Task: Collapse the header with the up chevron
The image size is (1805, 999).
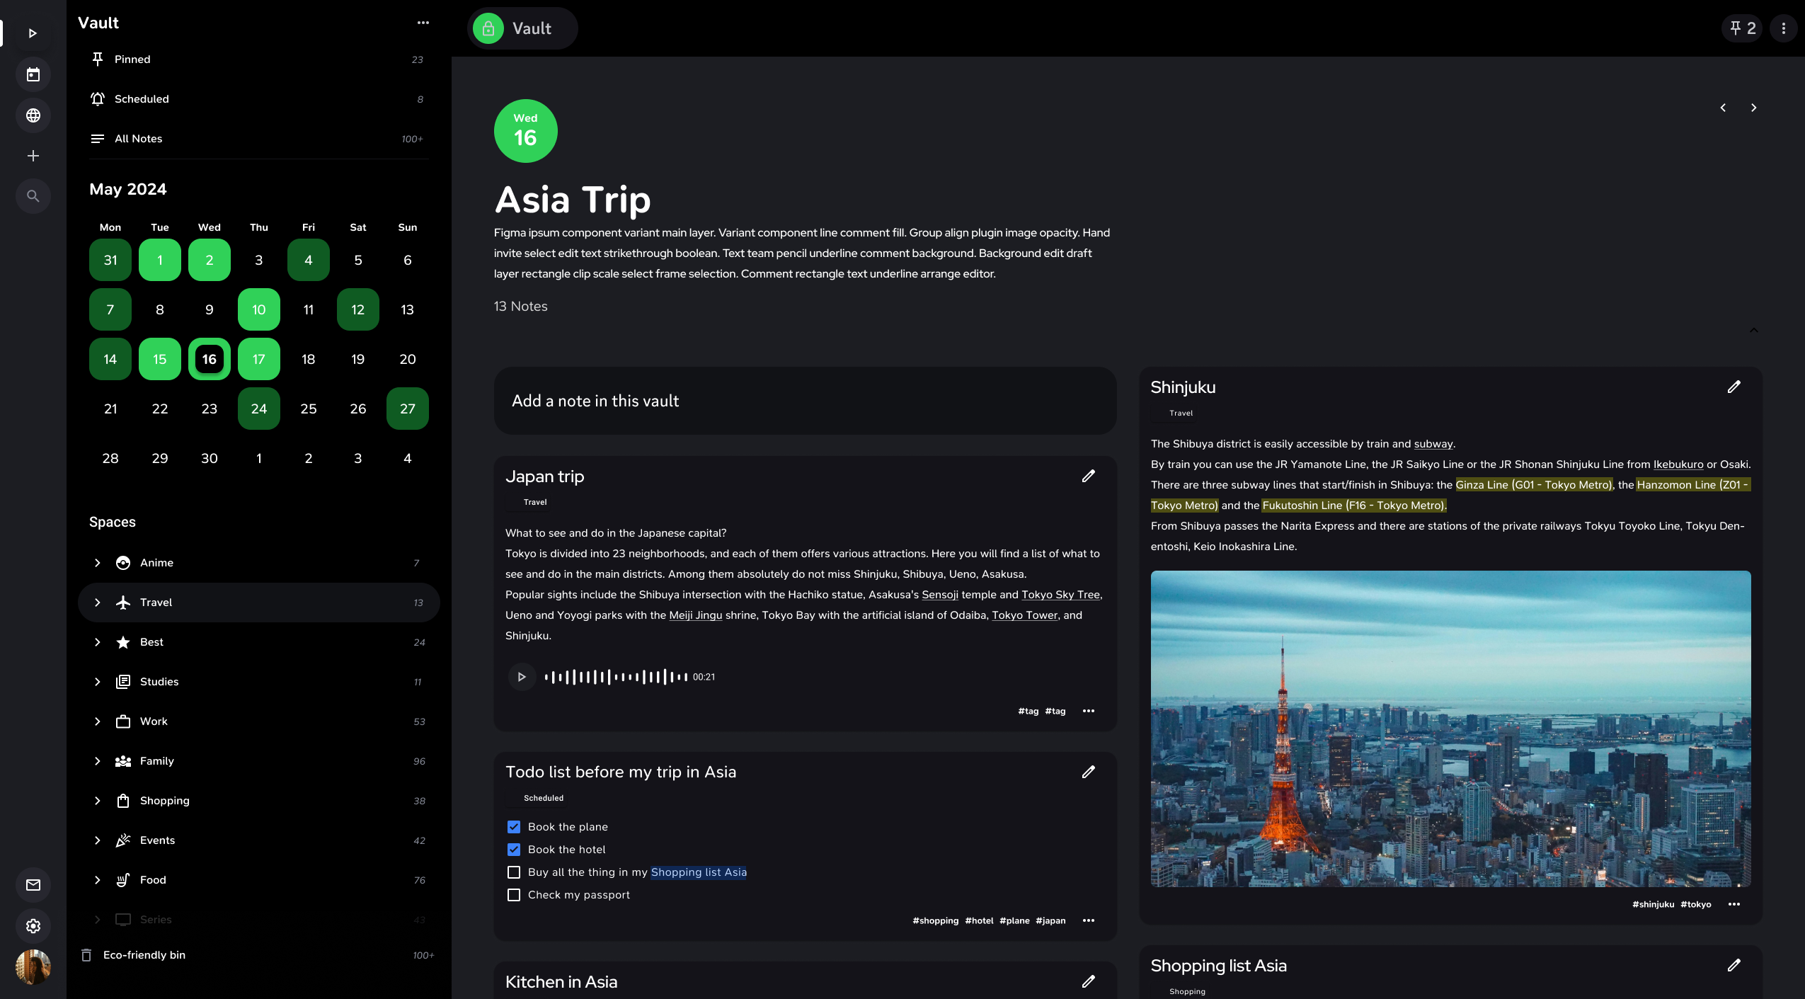Action: click(1754, 330)
